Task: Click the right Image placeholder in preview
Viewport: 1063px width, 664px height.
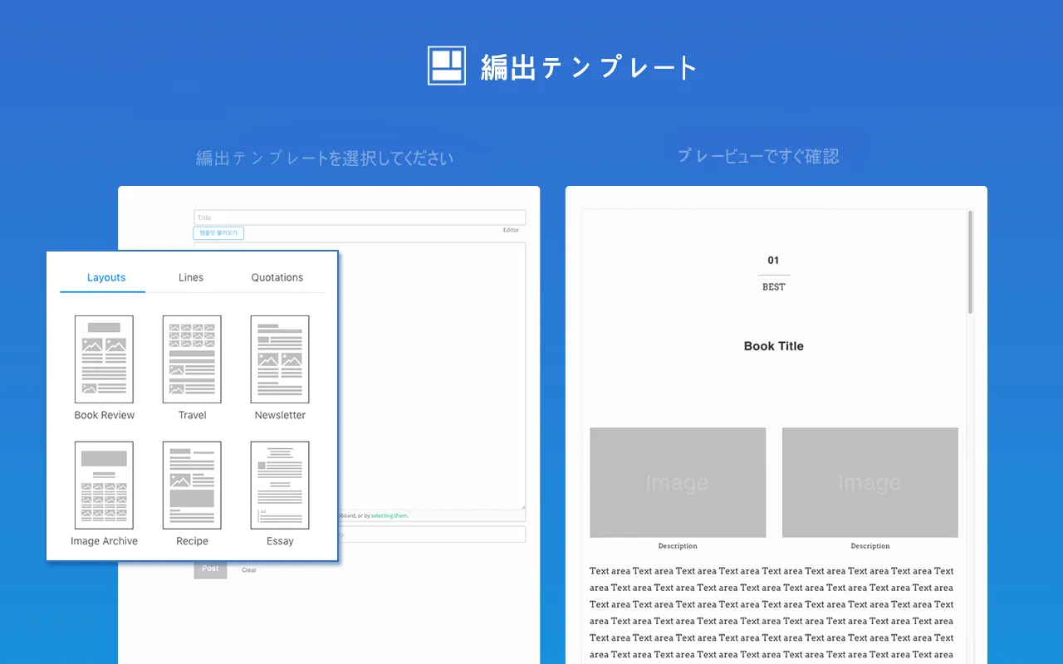Action: click(870, 482)
